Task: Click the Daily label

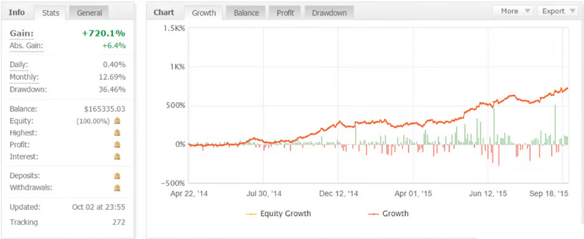Action: pos(18,65)
